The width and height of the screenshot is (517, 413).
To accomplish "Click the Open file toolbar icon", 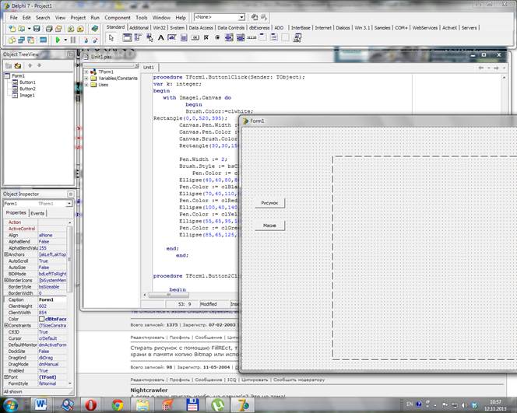I will [x=22, y=29].
